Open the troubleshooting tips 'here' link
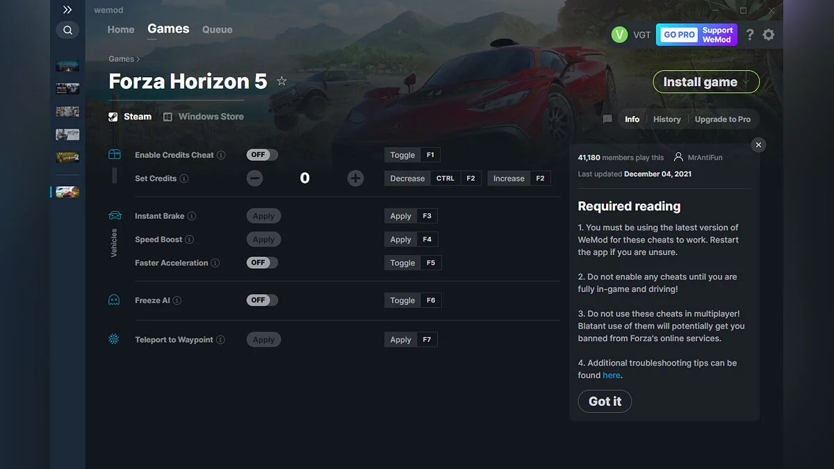 pos(611,375)
